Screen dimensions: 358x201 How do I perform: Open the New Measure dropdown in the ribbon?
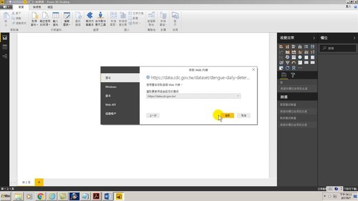click(x=163, y=19)
